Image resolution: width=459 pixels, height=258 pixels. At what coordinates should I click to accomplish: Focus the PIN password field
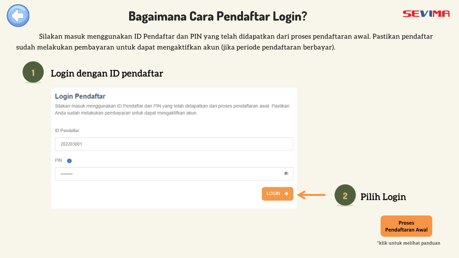(x=166, y=174)
